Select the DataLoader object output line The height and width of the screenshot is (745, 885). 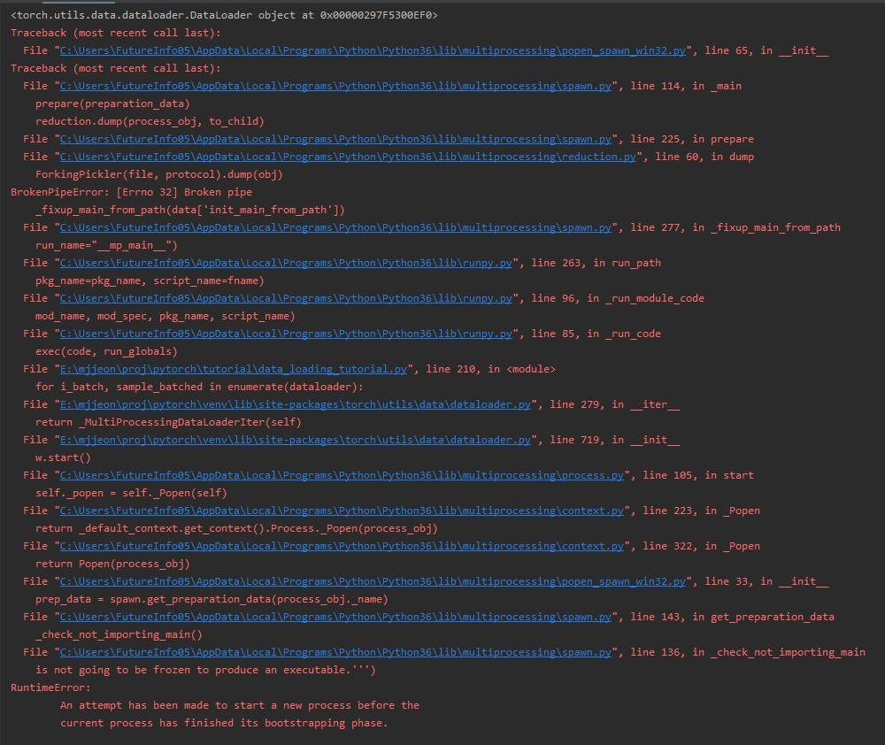[224, 15]
